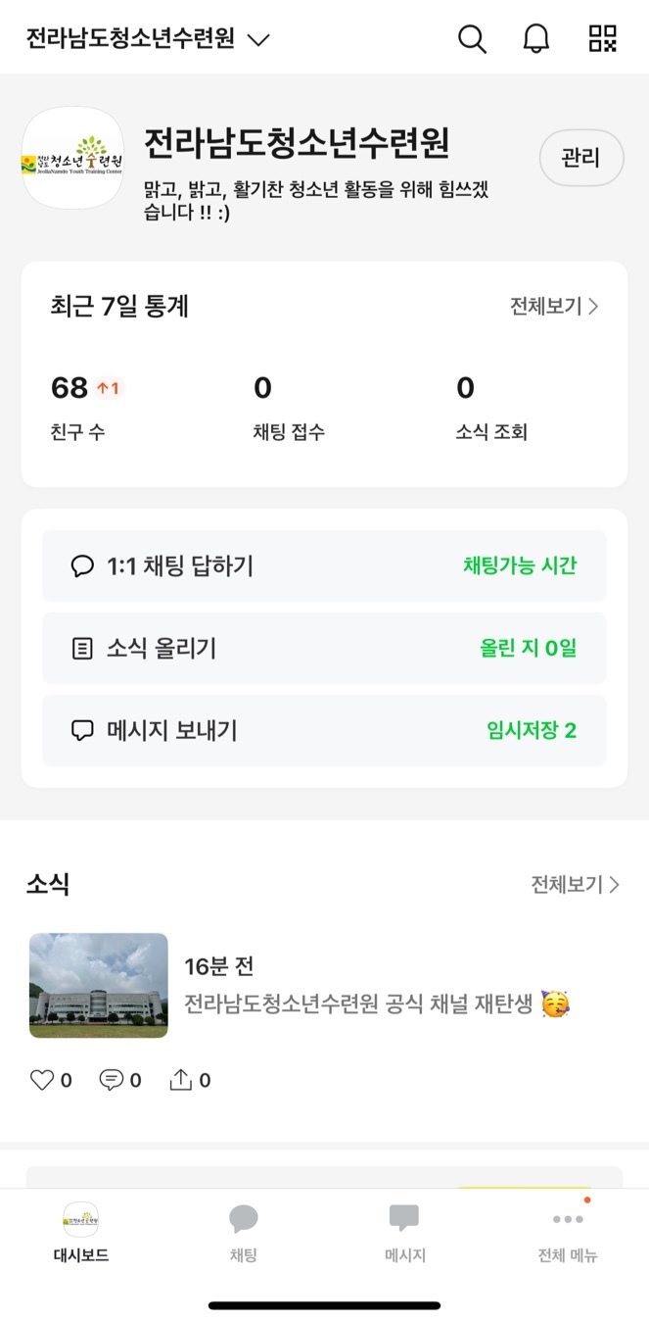The width and height of the screenshot is (649, 1322).
Task: Open the channel profile logo image
Action: click(72, 158)
